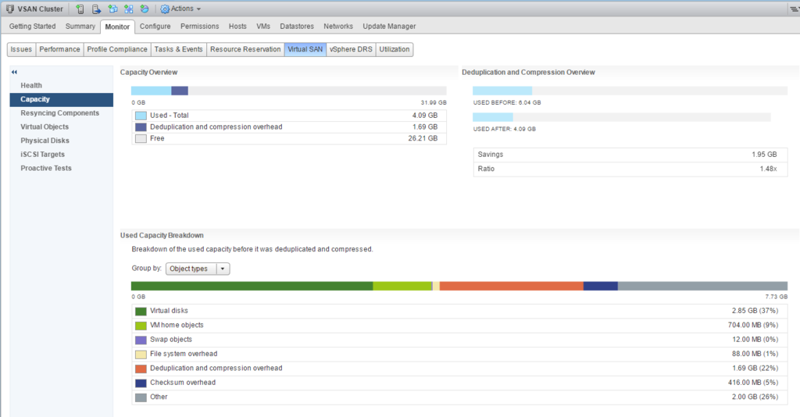Click the File system overhead swatch
Viewport: 800px width, 417px height.
(x=141, y=354)
